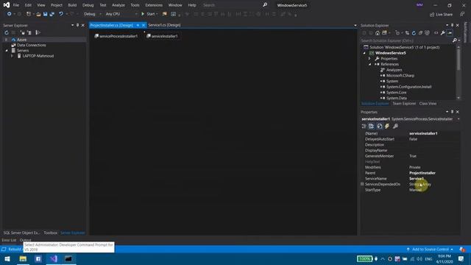471x265 pixels.
Task: Click Visual Studio taskbar icon
Action: coord(54,258)
